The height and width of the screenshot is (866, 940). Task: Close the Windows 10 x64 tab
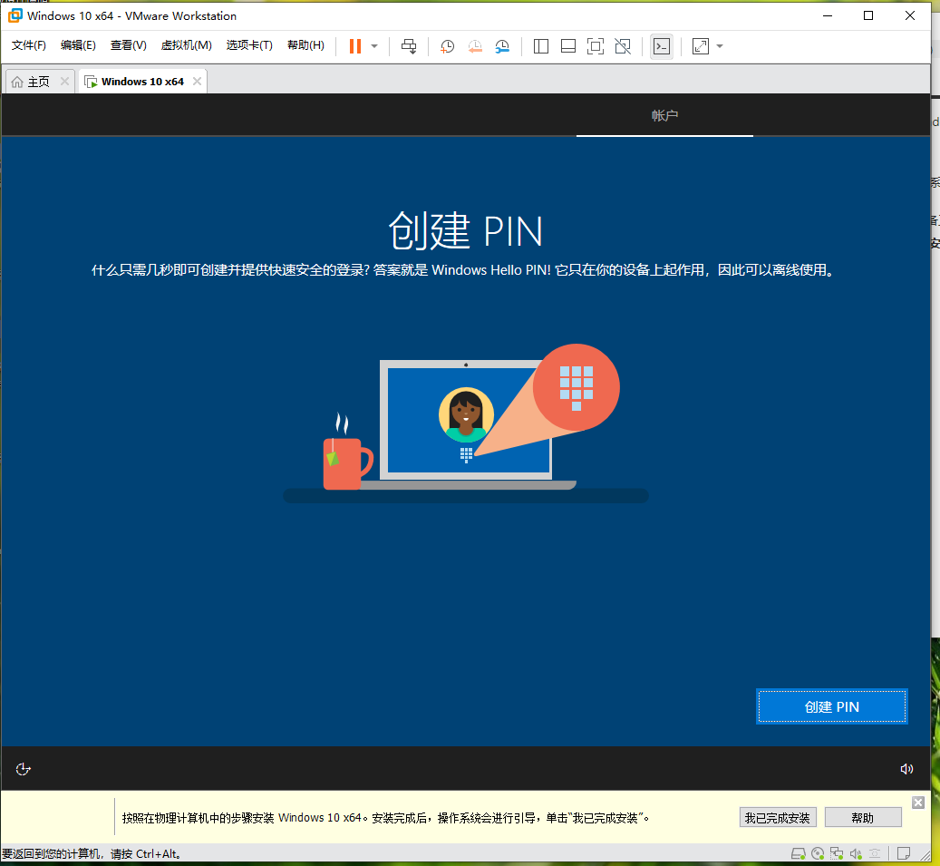[x=197, y=81]
